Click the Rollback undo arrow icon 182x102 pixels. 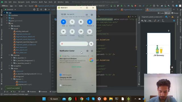[158, 6]
